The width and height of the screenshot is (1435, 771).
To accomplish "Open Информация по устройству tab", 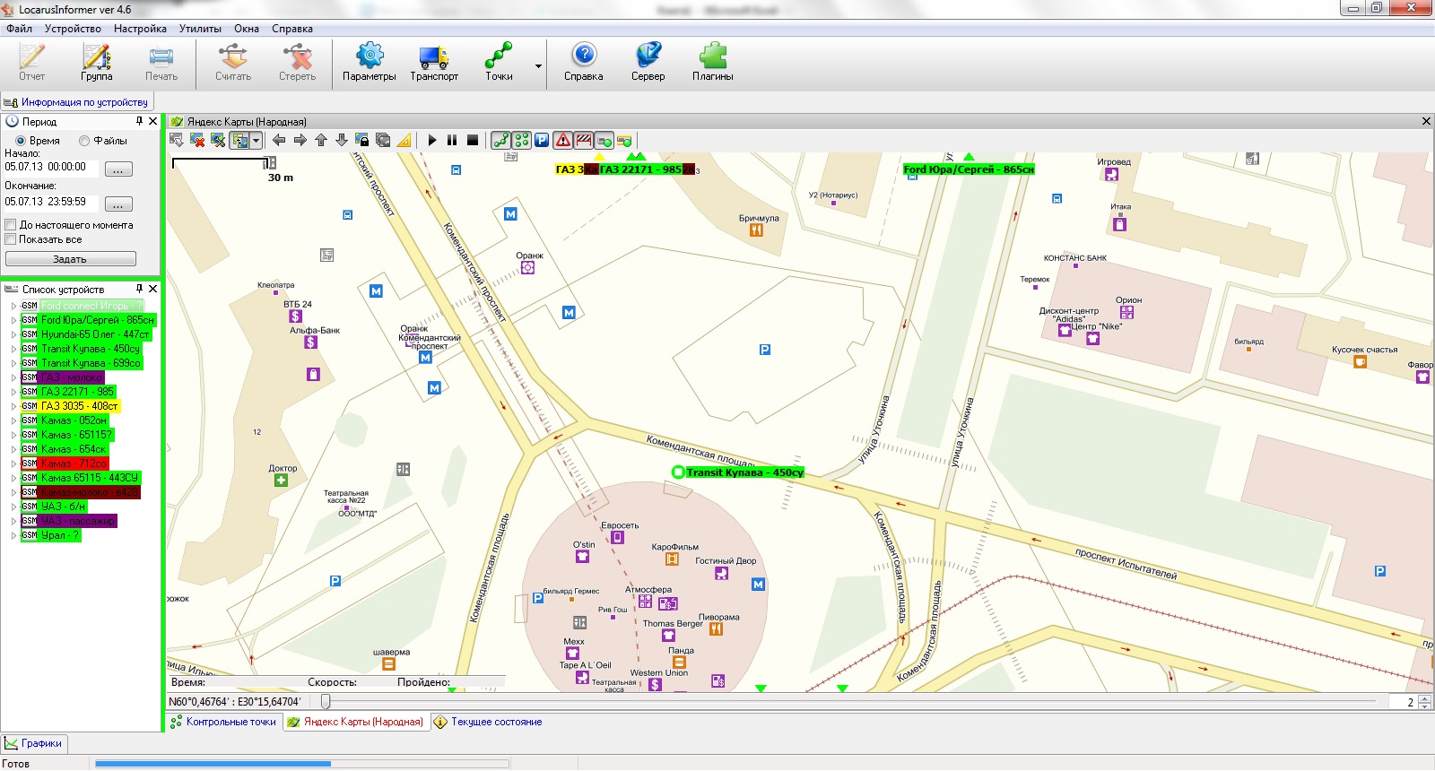I will (x=76, y=102).
